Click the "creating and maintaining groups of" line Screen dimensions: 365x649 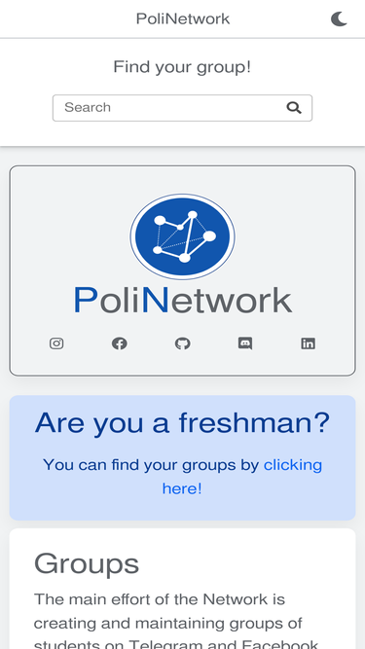click(x=168, y=624)
